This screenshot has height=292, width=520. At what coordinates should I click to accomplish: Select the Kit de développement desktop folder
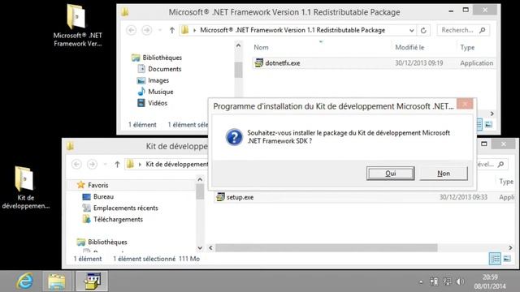pos(25,187)
